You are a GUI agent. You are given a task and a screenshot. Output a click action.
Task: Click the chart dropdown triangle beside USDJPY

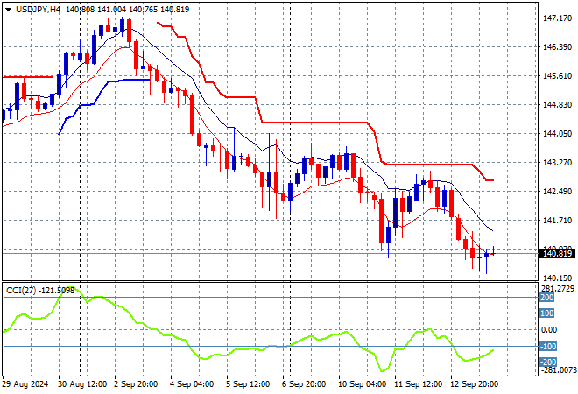tap(8, 9)
